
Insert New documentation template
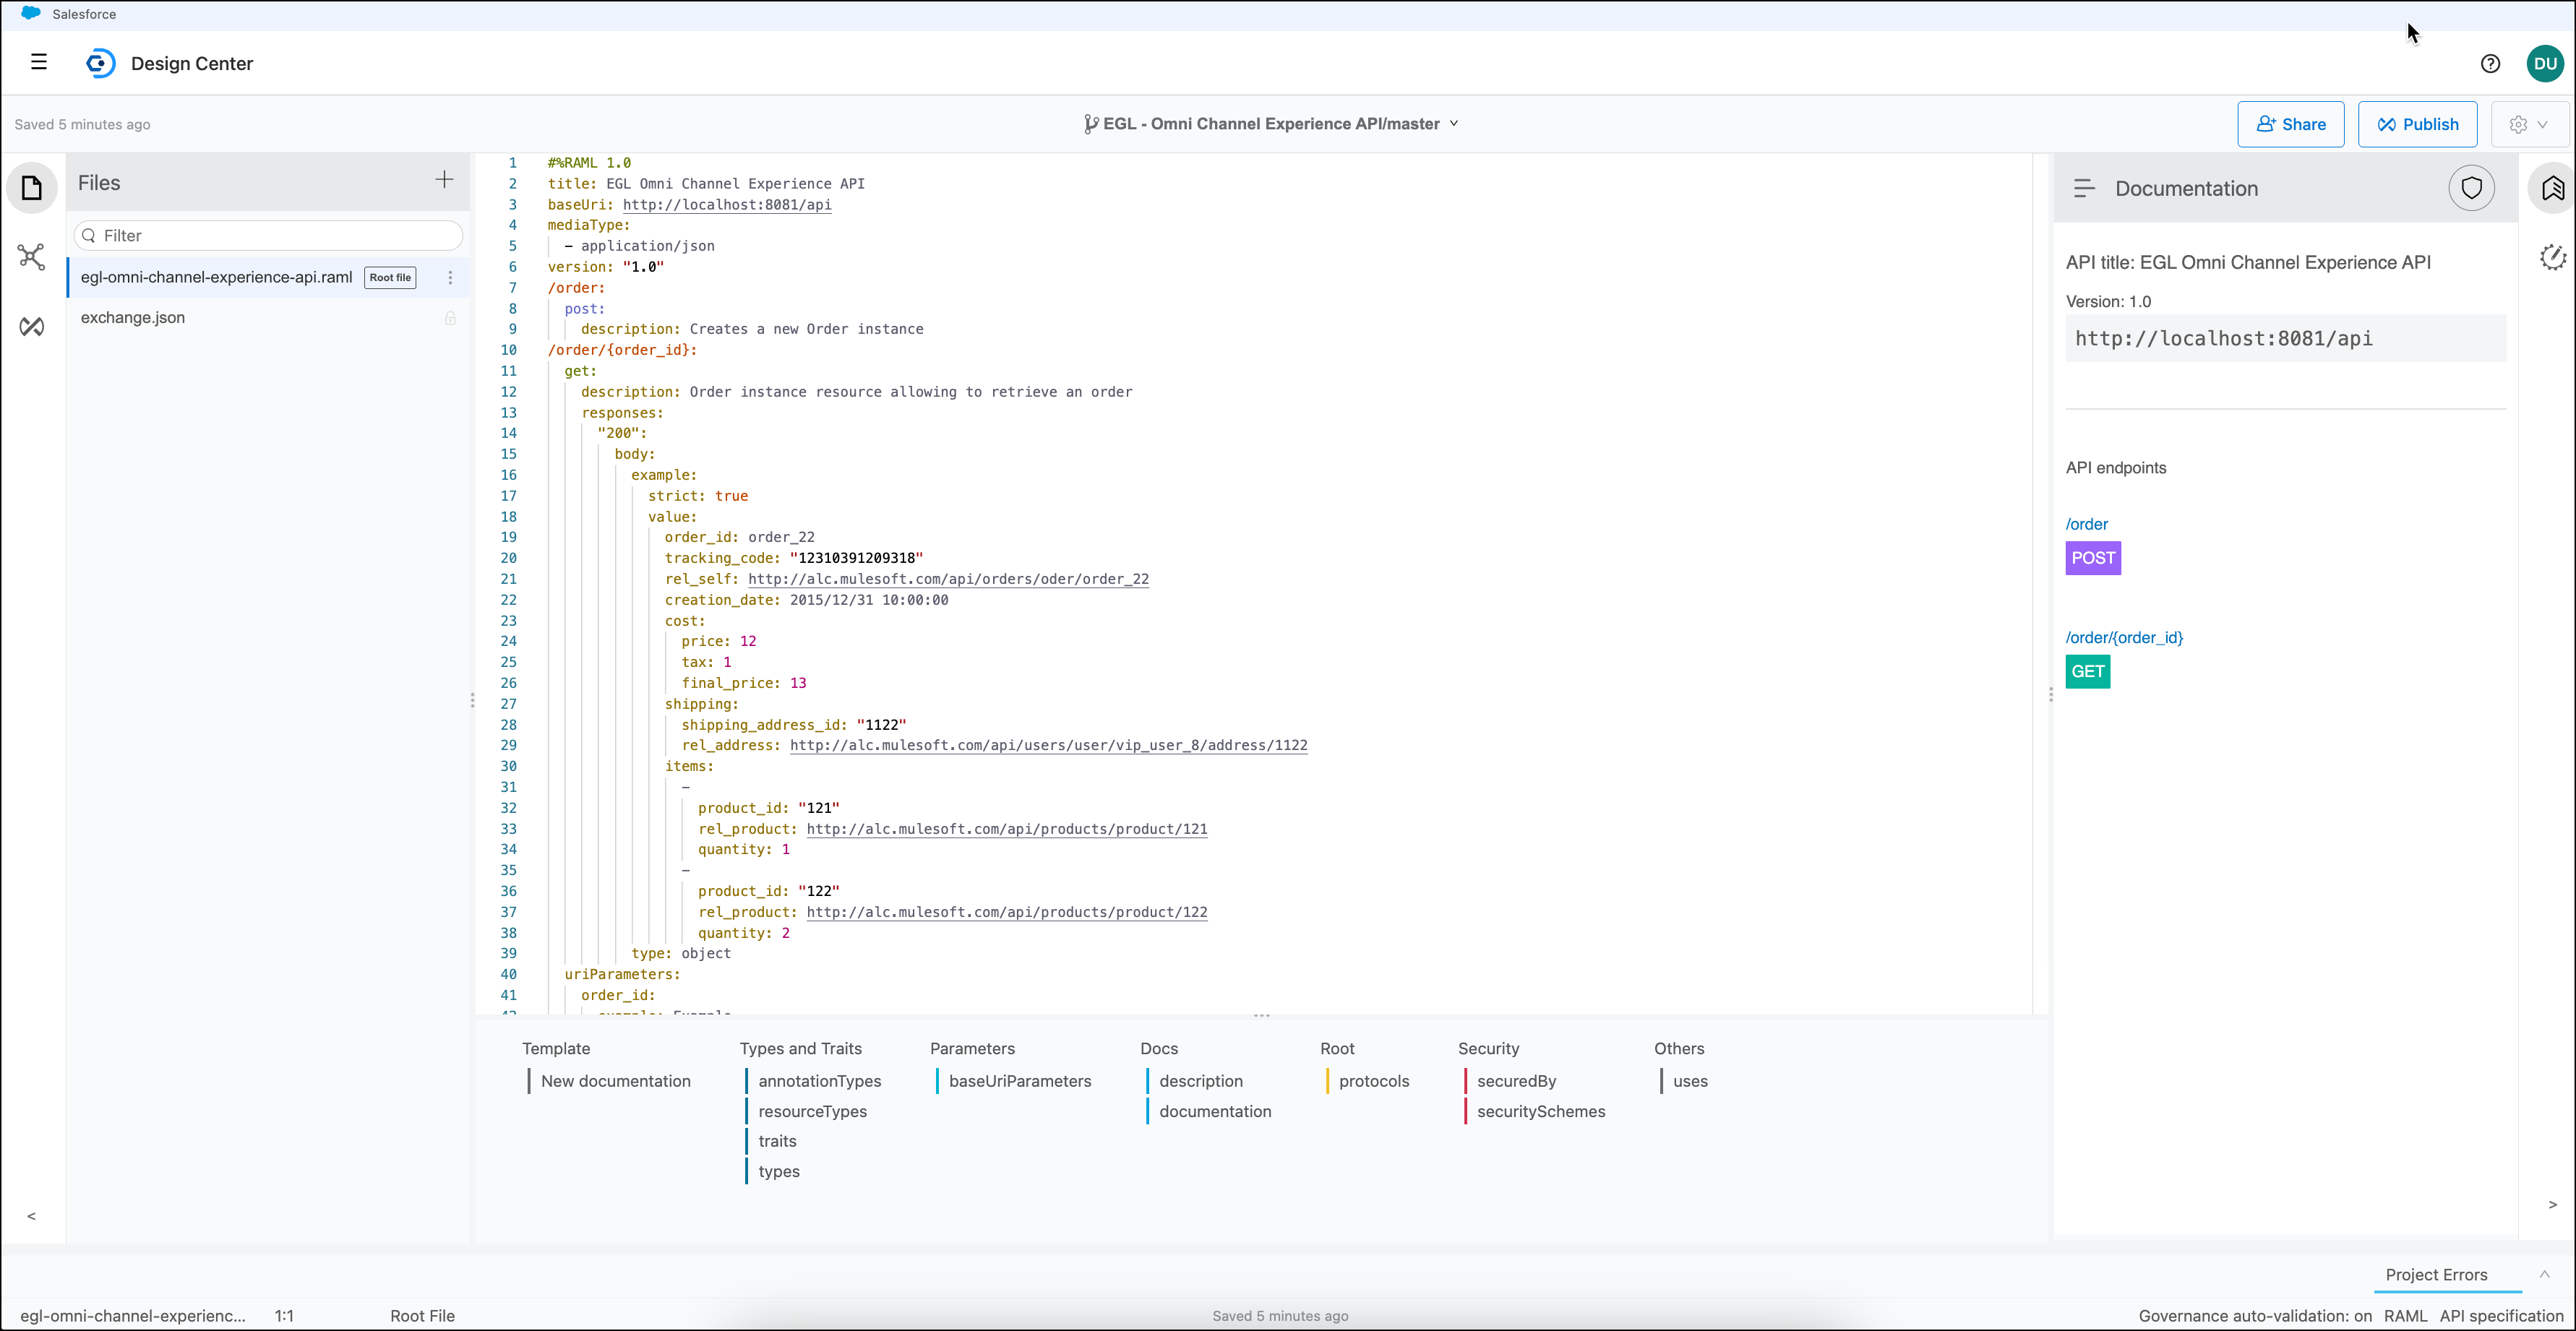pyautogui.click(x=616, y=1081)
